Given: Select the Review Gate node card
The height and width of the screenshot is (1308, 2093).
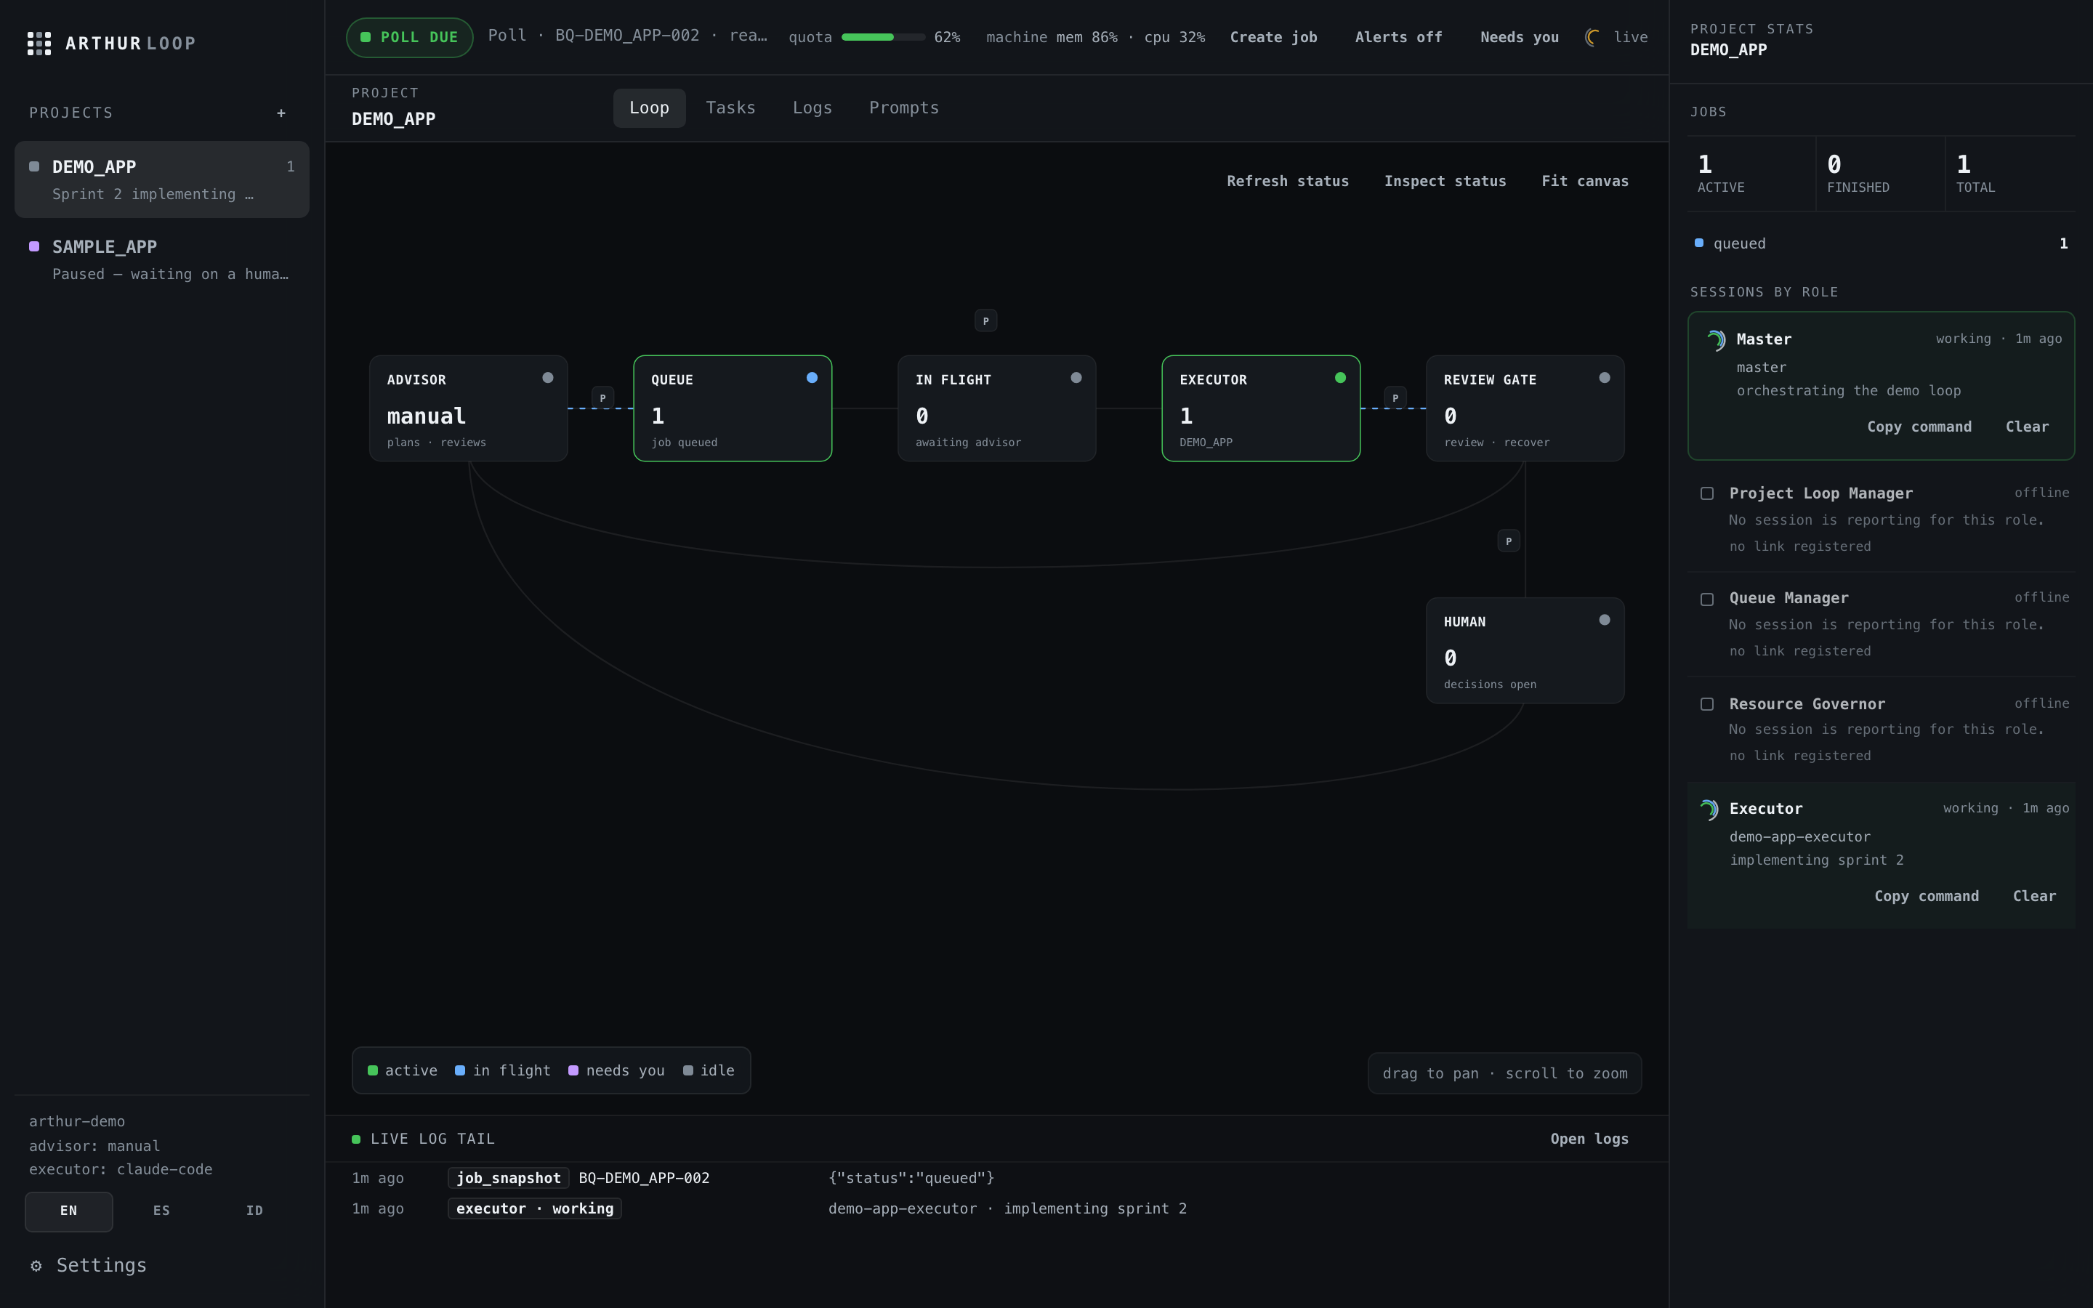Looking at the screenshot, I should tap(1525, 408).
